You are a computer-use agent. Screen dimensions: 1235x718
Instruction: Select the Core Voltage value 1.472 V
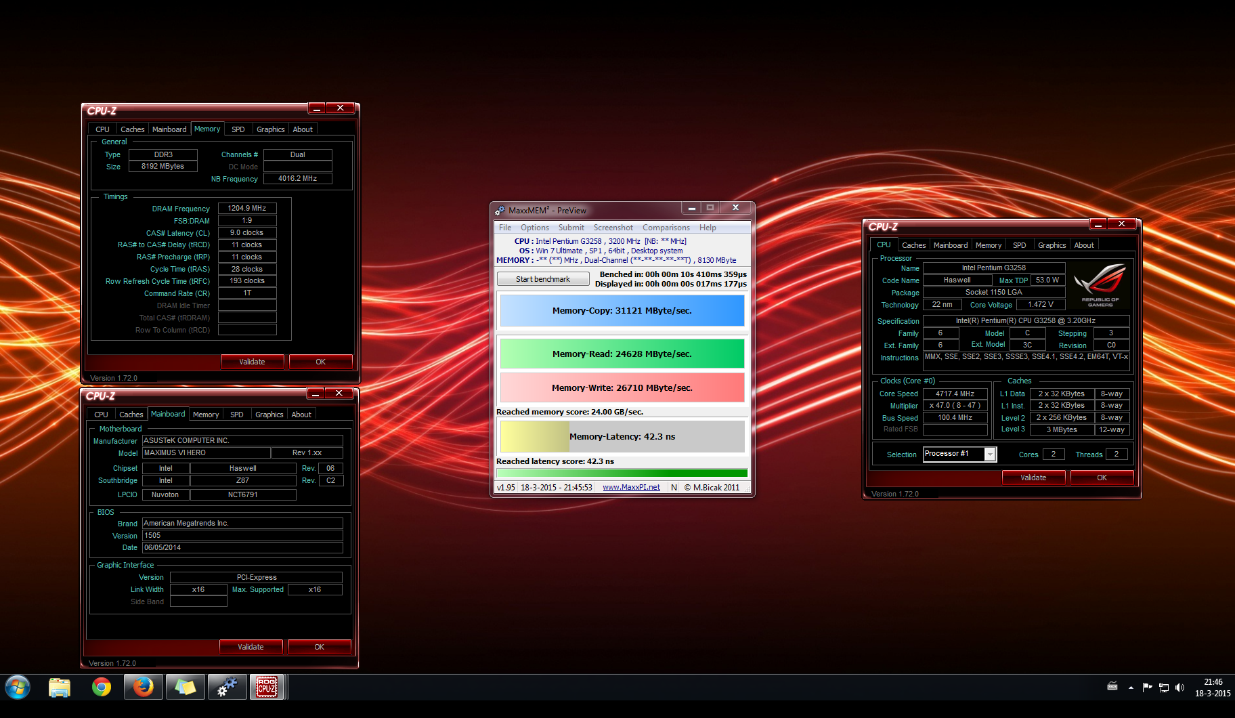click(1041, 305)
